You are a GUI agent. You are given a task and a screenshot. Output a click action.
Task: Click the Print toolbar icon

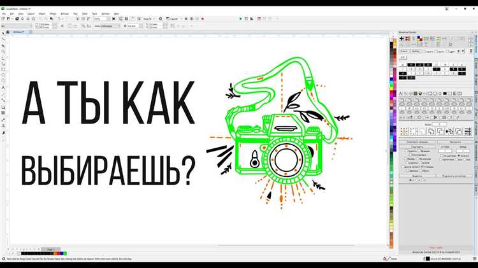point(33,18)
